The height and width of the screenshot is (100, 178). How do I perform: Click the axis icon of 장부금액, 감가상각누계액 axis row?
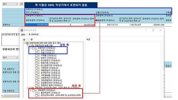coord(33,88)
